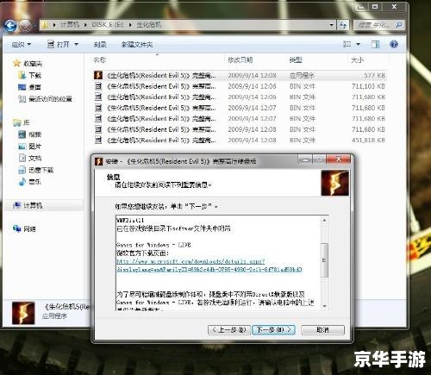Click the Resident Evil 5 thumbnail in details pane

[23, 313]
